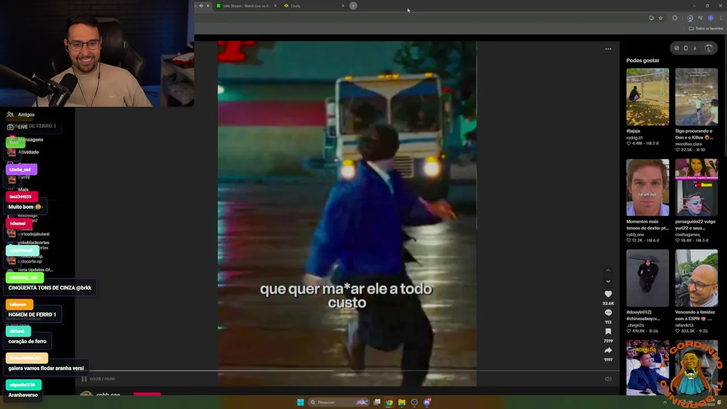This screenshot has width=727, height=409.
Task: Click the 'Podes gostar' heading
Action: click(643, 60)
